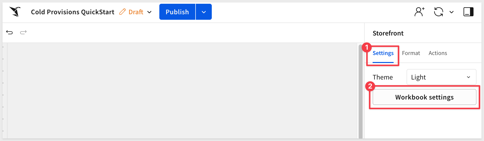Undo the last action
Viewport: 484px width, 141px height.
(9, 32)
